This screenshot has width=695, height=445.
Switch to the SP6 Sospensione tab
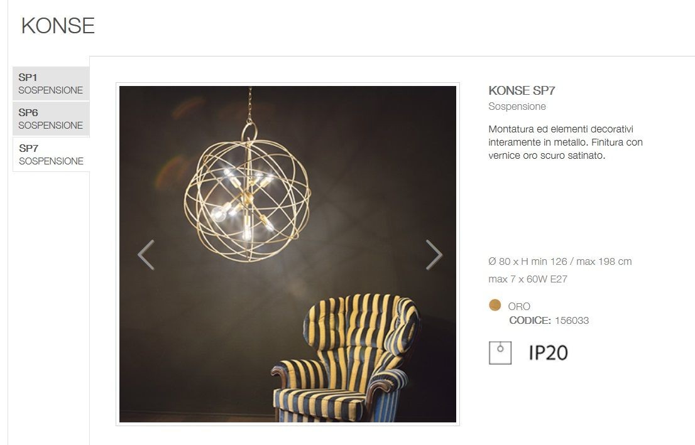(51, 119)
